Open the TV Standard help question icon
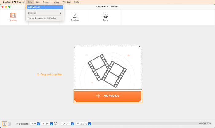215x128 pixels. click(x=55, y=124)
